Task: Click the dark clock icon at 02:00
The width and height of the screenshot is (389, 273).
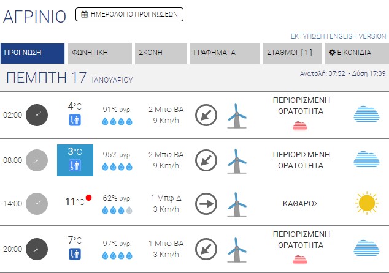Action: [37, 114]
